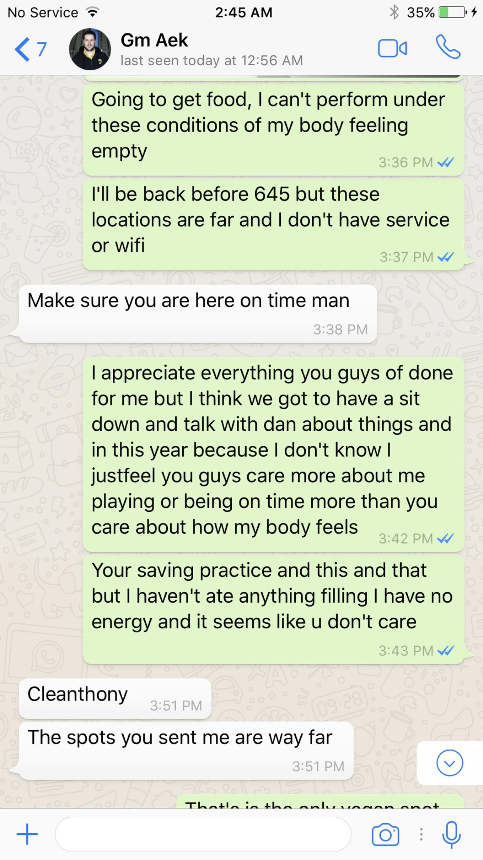This screenshot has width=483, height=860.
Task: Start a video call with Gm Aek
Action: click(x=392, y=49)
